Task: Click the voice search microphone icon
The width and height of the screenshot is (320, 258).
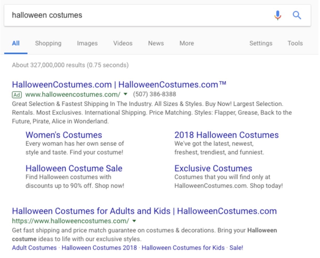Action: [x=278, y=15]
